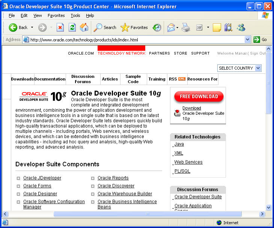The width and height of the screenshot is (274, 228).
Task: Click the Internet Explorer title bar icon
Action: coord(5,6)
